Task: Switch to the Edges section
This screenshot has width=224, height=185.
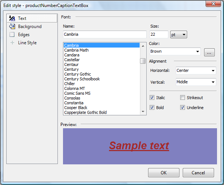Action: click(32, 35)
